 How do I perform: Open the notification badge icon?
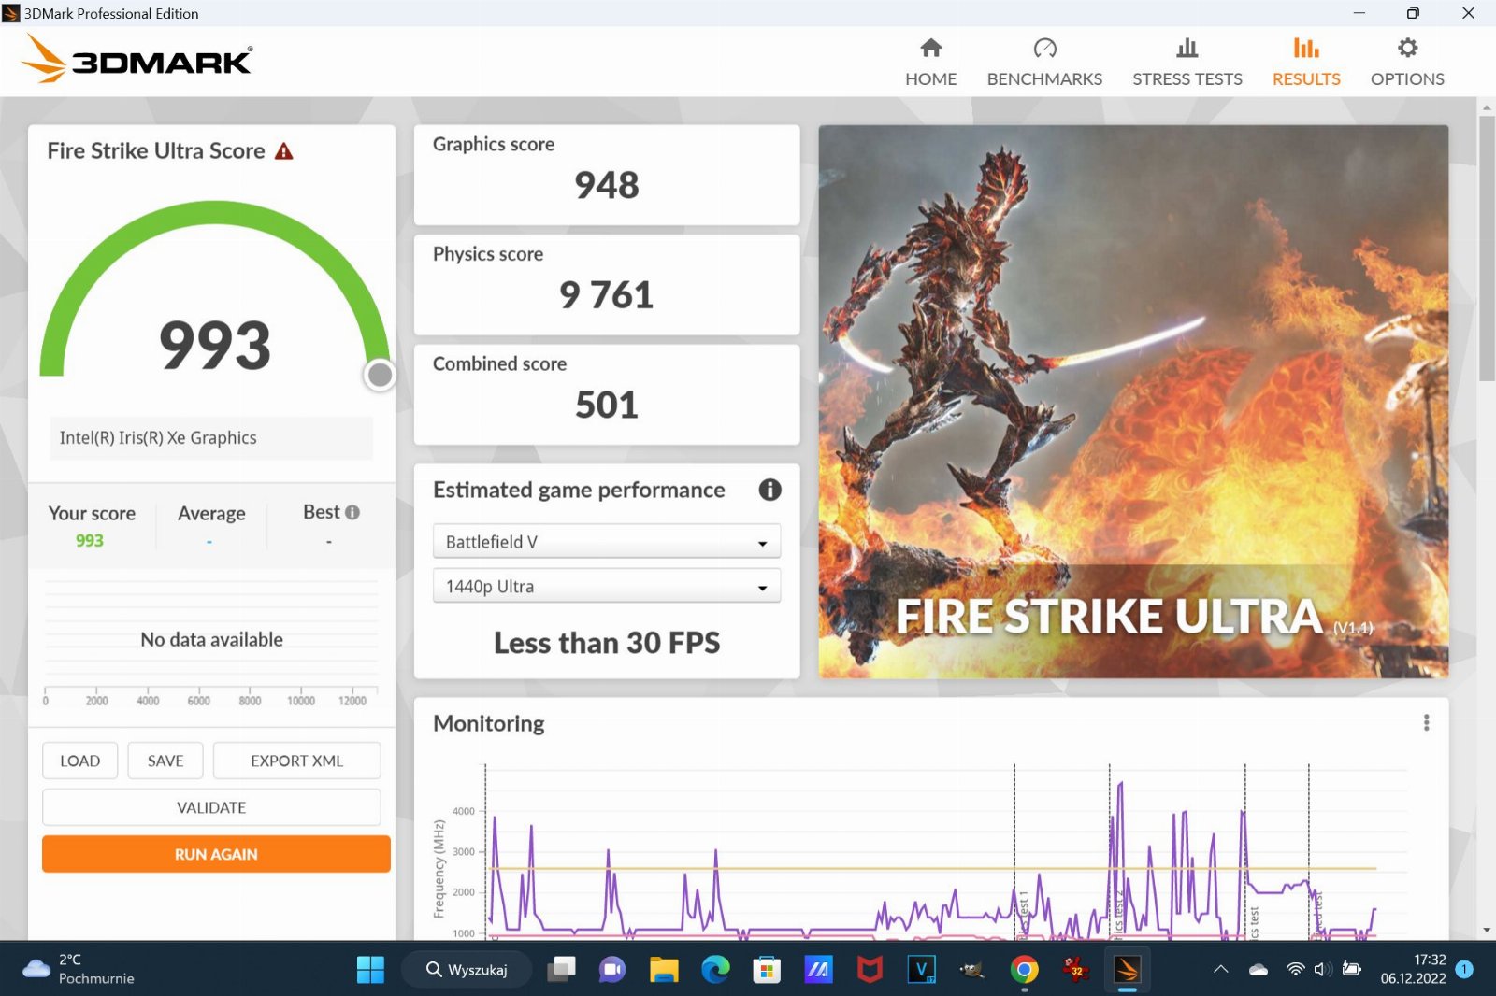1464,969
